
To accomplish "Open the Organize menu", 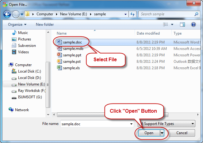I will (x=17, y=24).
